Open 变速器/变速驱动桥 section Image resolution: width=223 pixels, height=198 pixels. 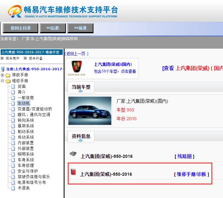35,109
